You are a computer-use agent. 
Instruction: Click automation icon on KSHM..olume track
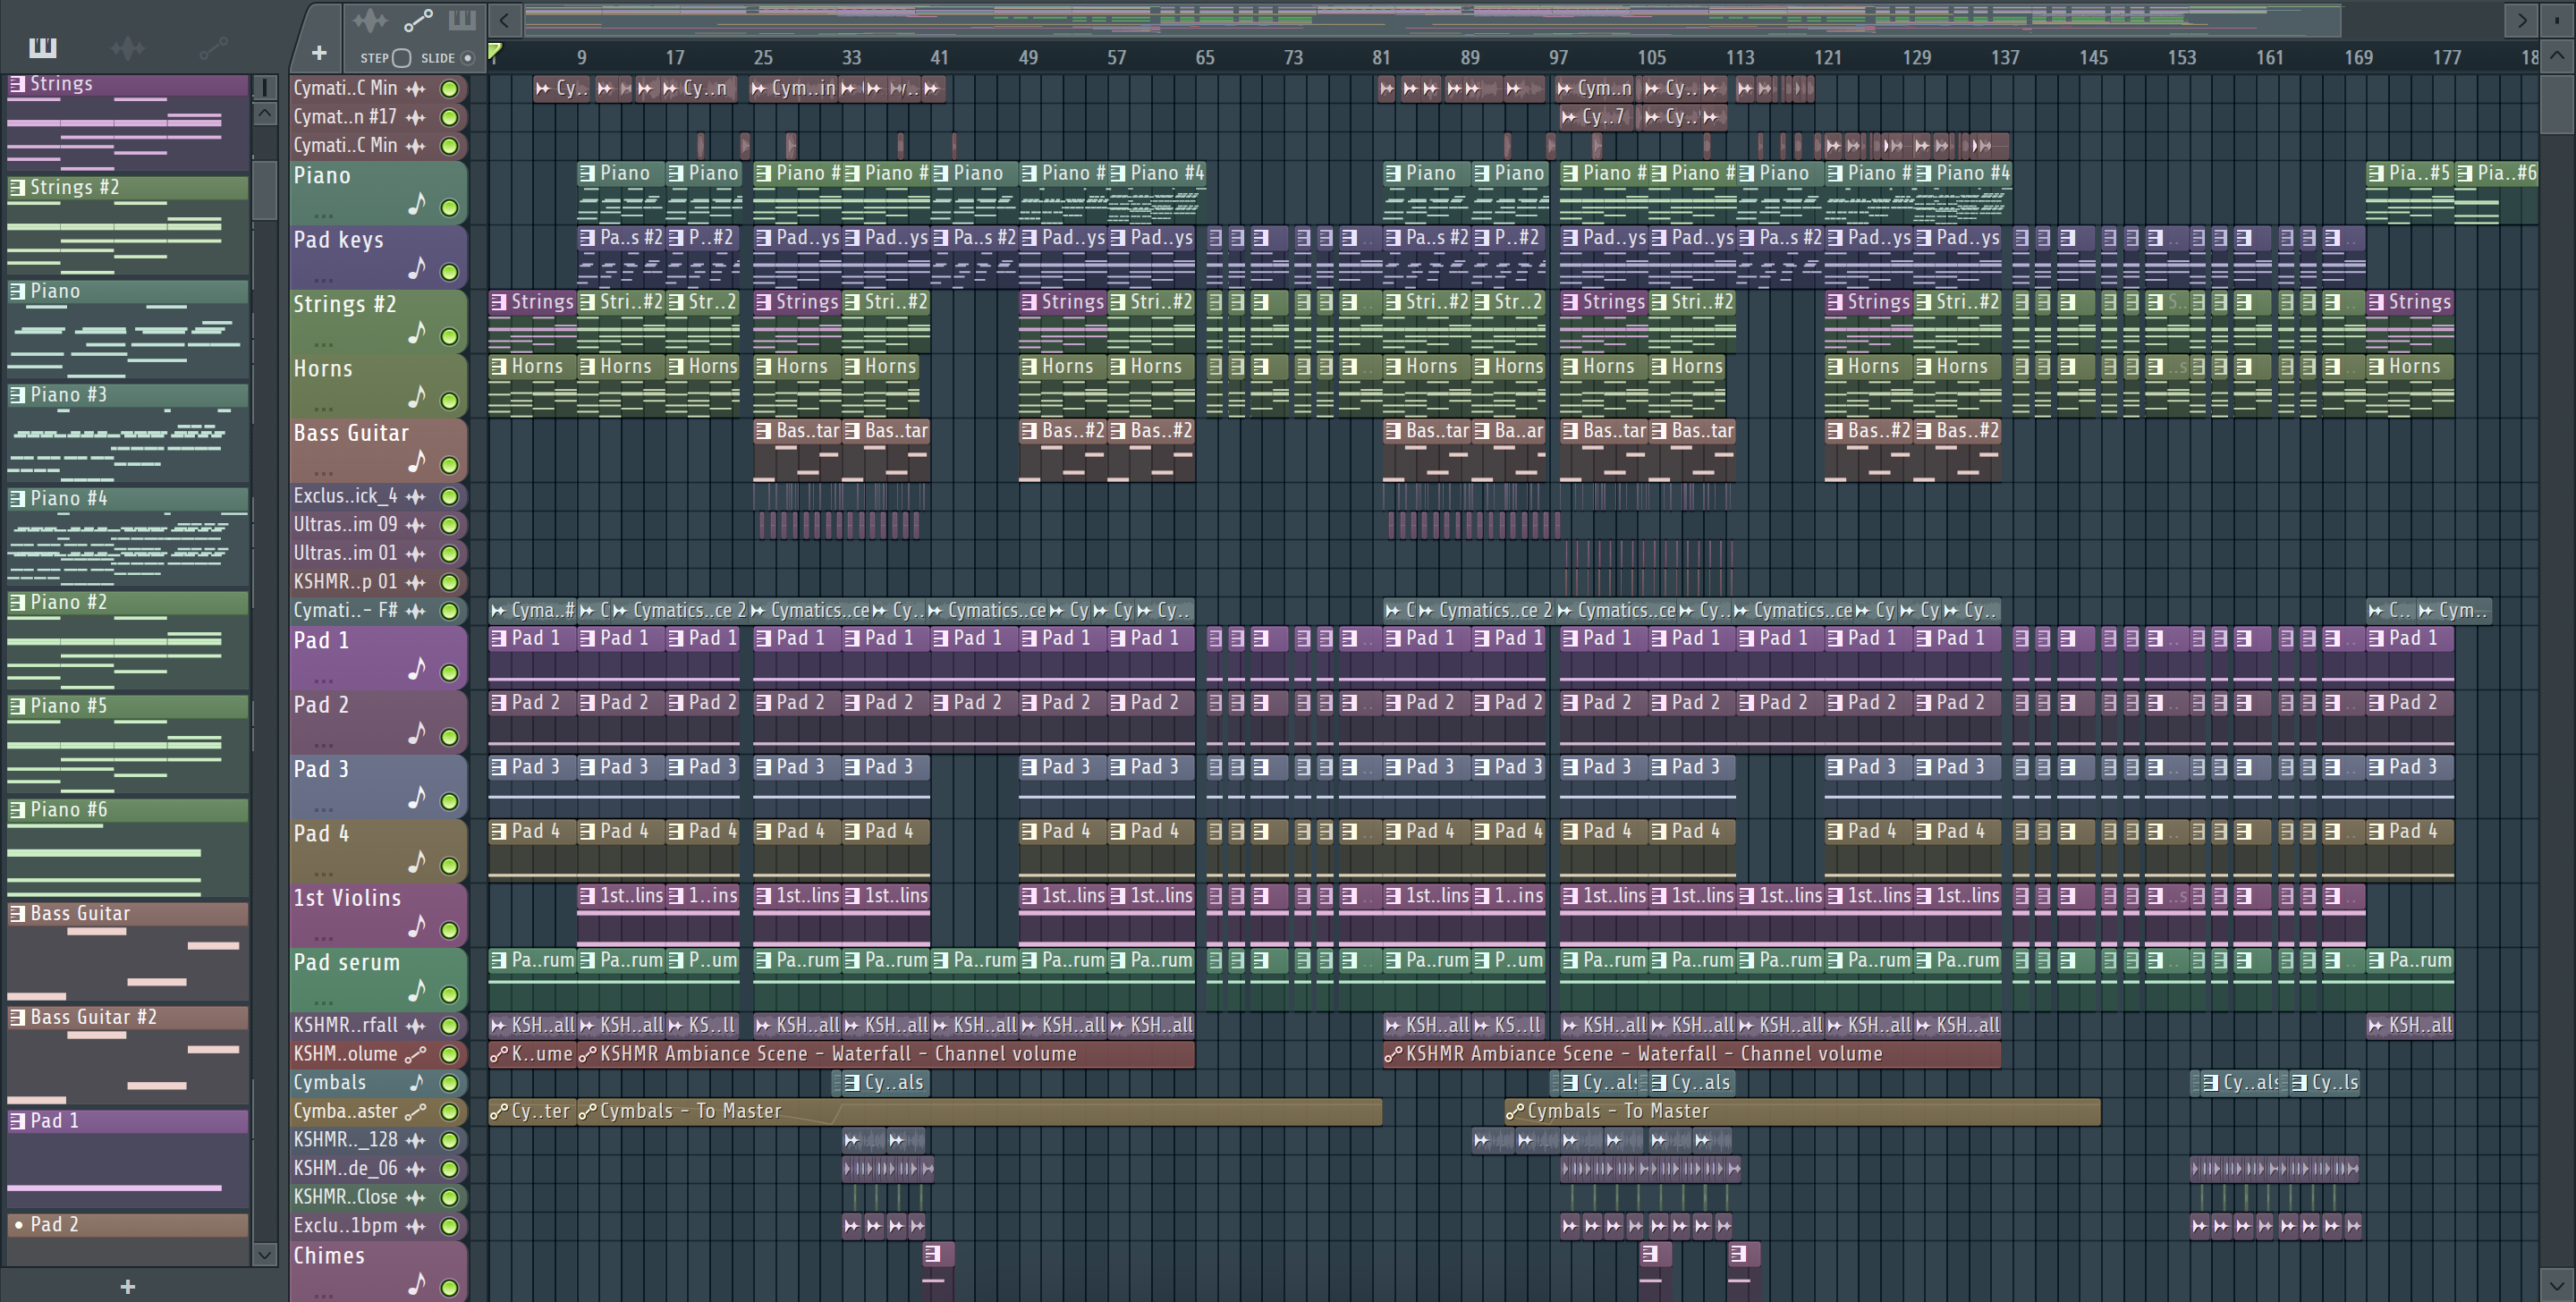click(x=416, y=1054)
